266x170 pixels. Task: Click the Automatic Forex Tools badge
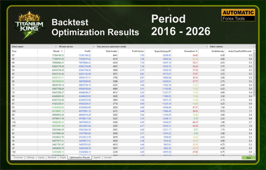pos(238,15)
